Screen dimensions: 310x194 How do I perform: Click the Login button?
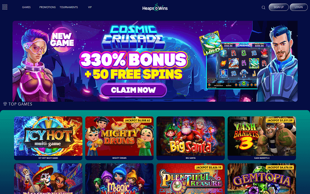(x=298, y=7)
